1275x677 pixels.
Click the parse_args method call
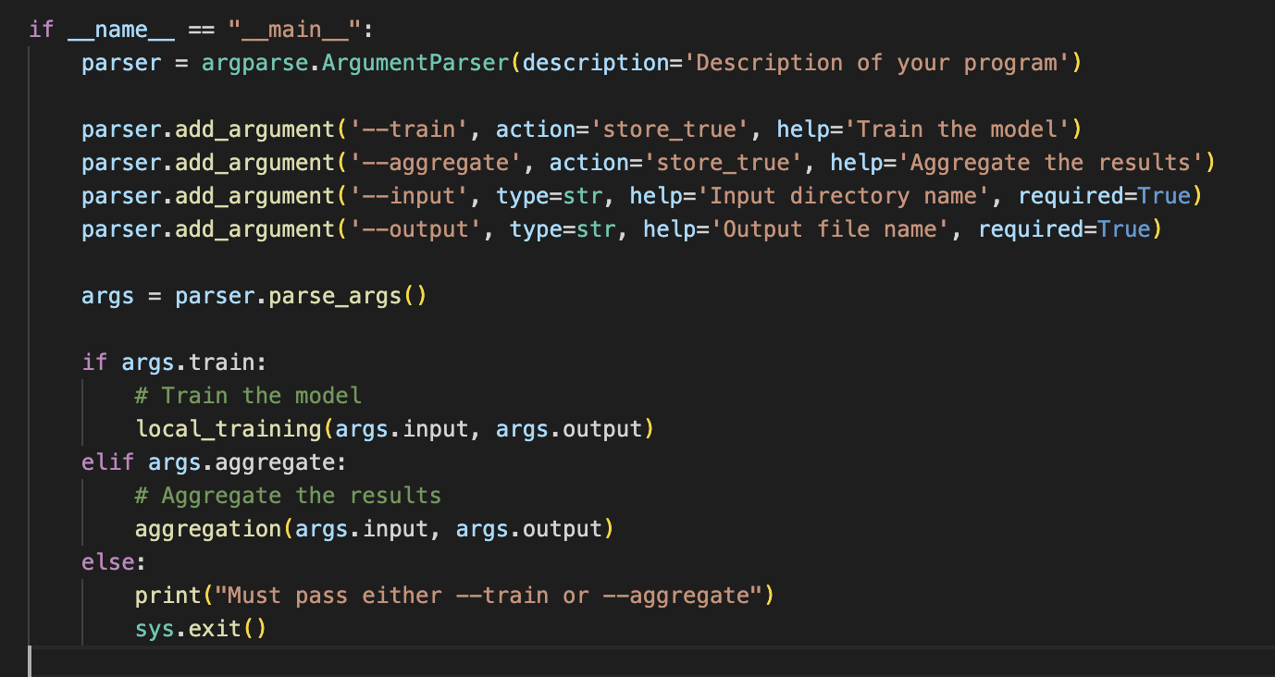click(x=335, y=296)
